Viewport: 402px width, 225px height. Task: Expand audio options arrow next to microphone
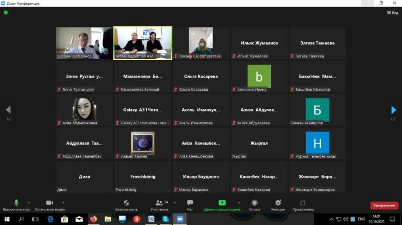(x=29, y=203)
